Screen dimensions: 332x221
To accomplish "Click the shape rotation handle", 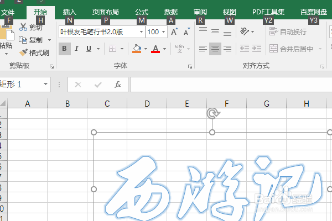I will [212, 114].
